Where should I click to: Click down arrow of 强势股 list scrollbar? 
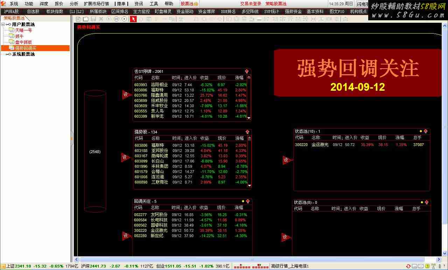pyautogui.click(x=250, y=186)
